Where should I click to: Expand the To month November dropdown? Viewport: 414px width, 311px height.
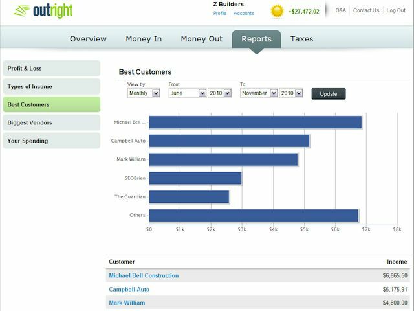[259, 93]
